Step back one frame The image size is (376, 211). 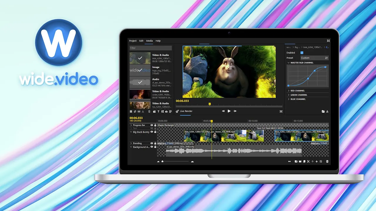click(x=223, y=111)
